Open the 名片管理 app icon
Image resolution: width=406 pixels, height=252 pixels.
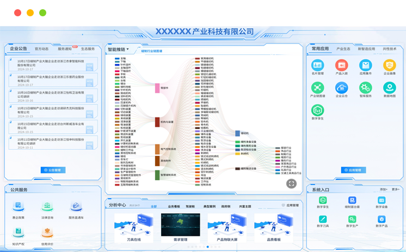point(317,65)
